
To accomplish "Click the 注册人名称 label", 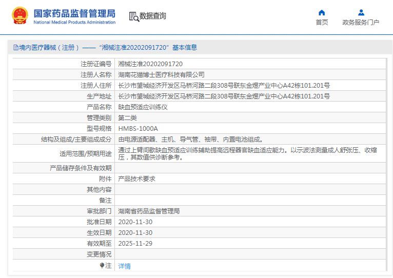I will 96,75.
